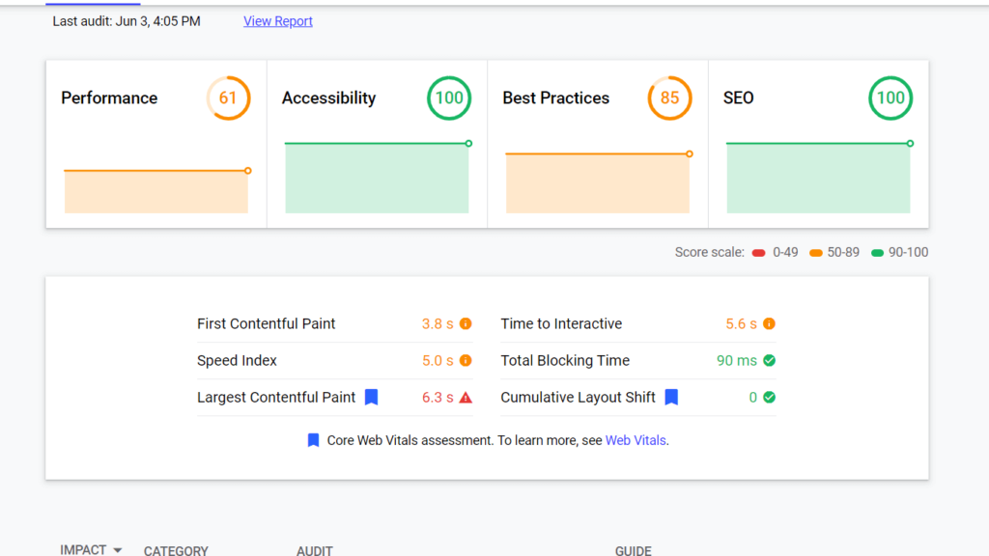
Task: Click the 5.6 s metric value
Action: tap(741, 323)
